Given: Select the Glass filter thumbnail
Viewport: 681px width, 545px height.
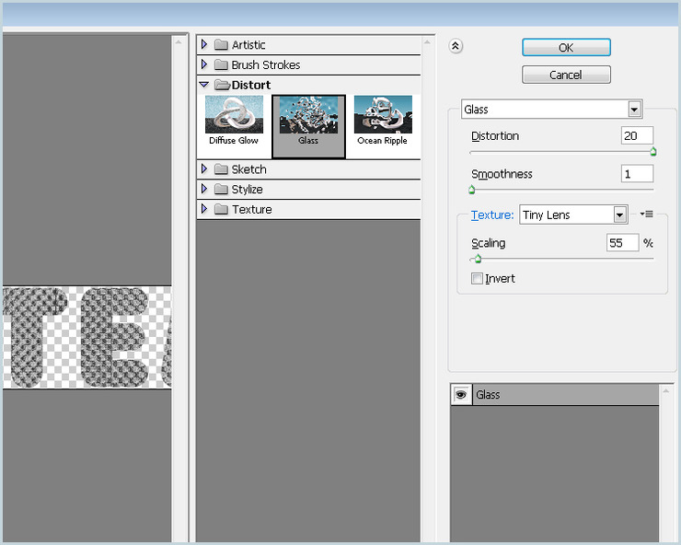Looking at the screenshot, I should [x=308, y=120].
